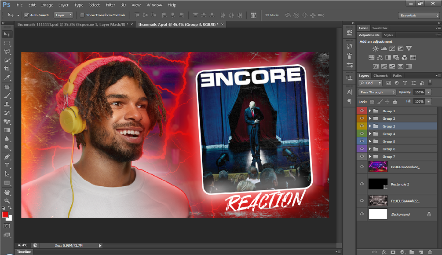Select the Lasso tool
This screenshot has height=255, width=442.
tap(7, 52)
